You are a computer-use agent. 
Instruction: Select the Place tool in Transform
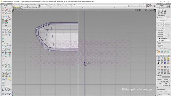(x=10, y=17)
